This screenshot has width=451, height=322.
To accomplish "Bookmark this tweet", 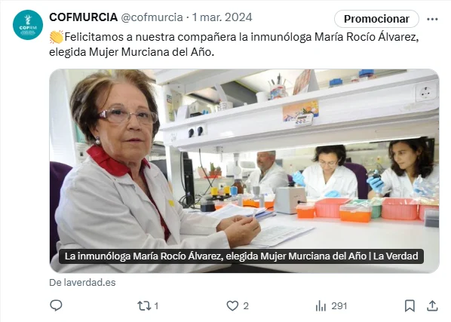I will click(410, 305).
